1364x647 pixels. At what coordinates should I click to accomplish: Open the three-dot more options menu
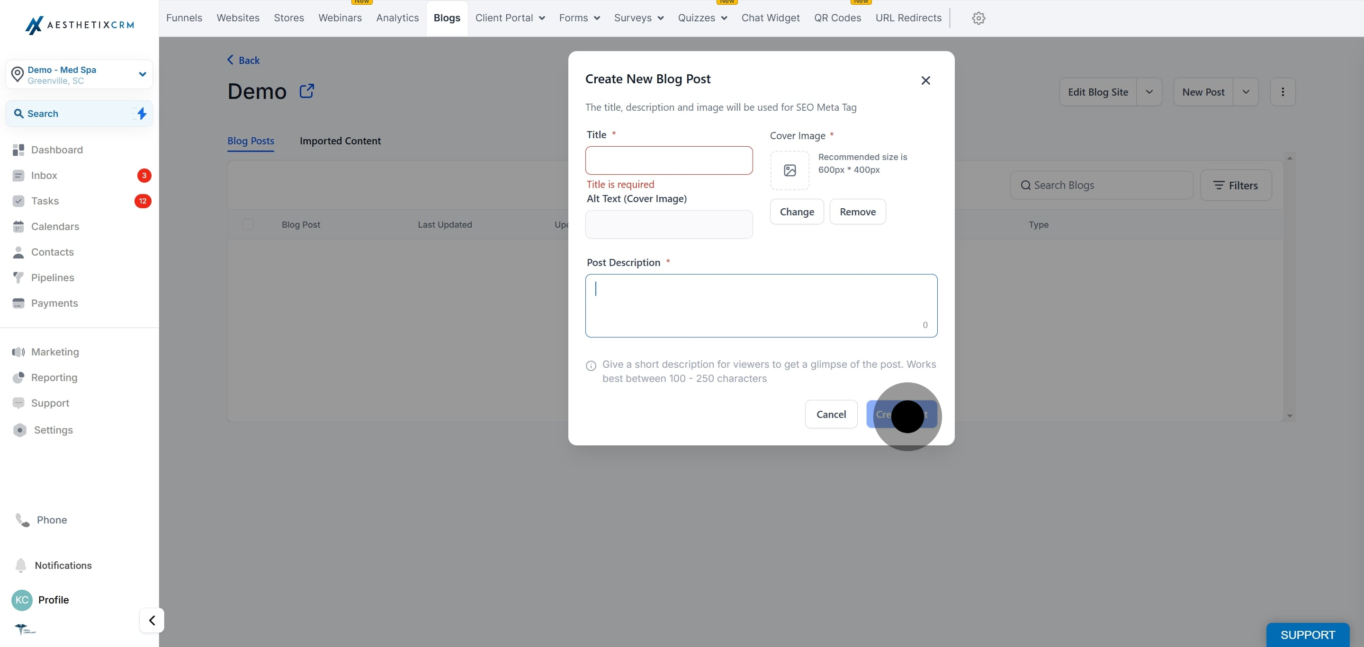1282,92
